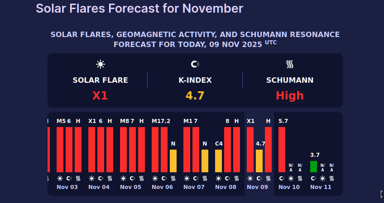Screen dimensions: 384x203
Task: Click the K-index magnet icon for Nov 11
Action: (313, 179)
